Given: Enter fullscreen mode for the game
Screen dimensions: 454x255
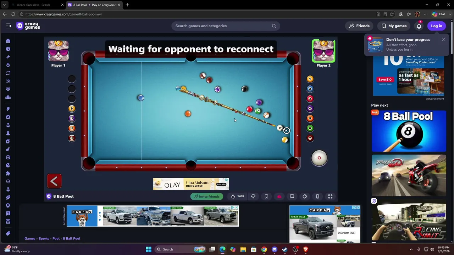Looking at the screenshot, I should tap(330, 196).
